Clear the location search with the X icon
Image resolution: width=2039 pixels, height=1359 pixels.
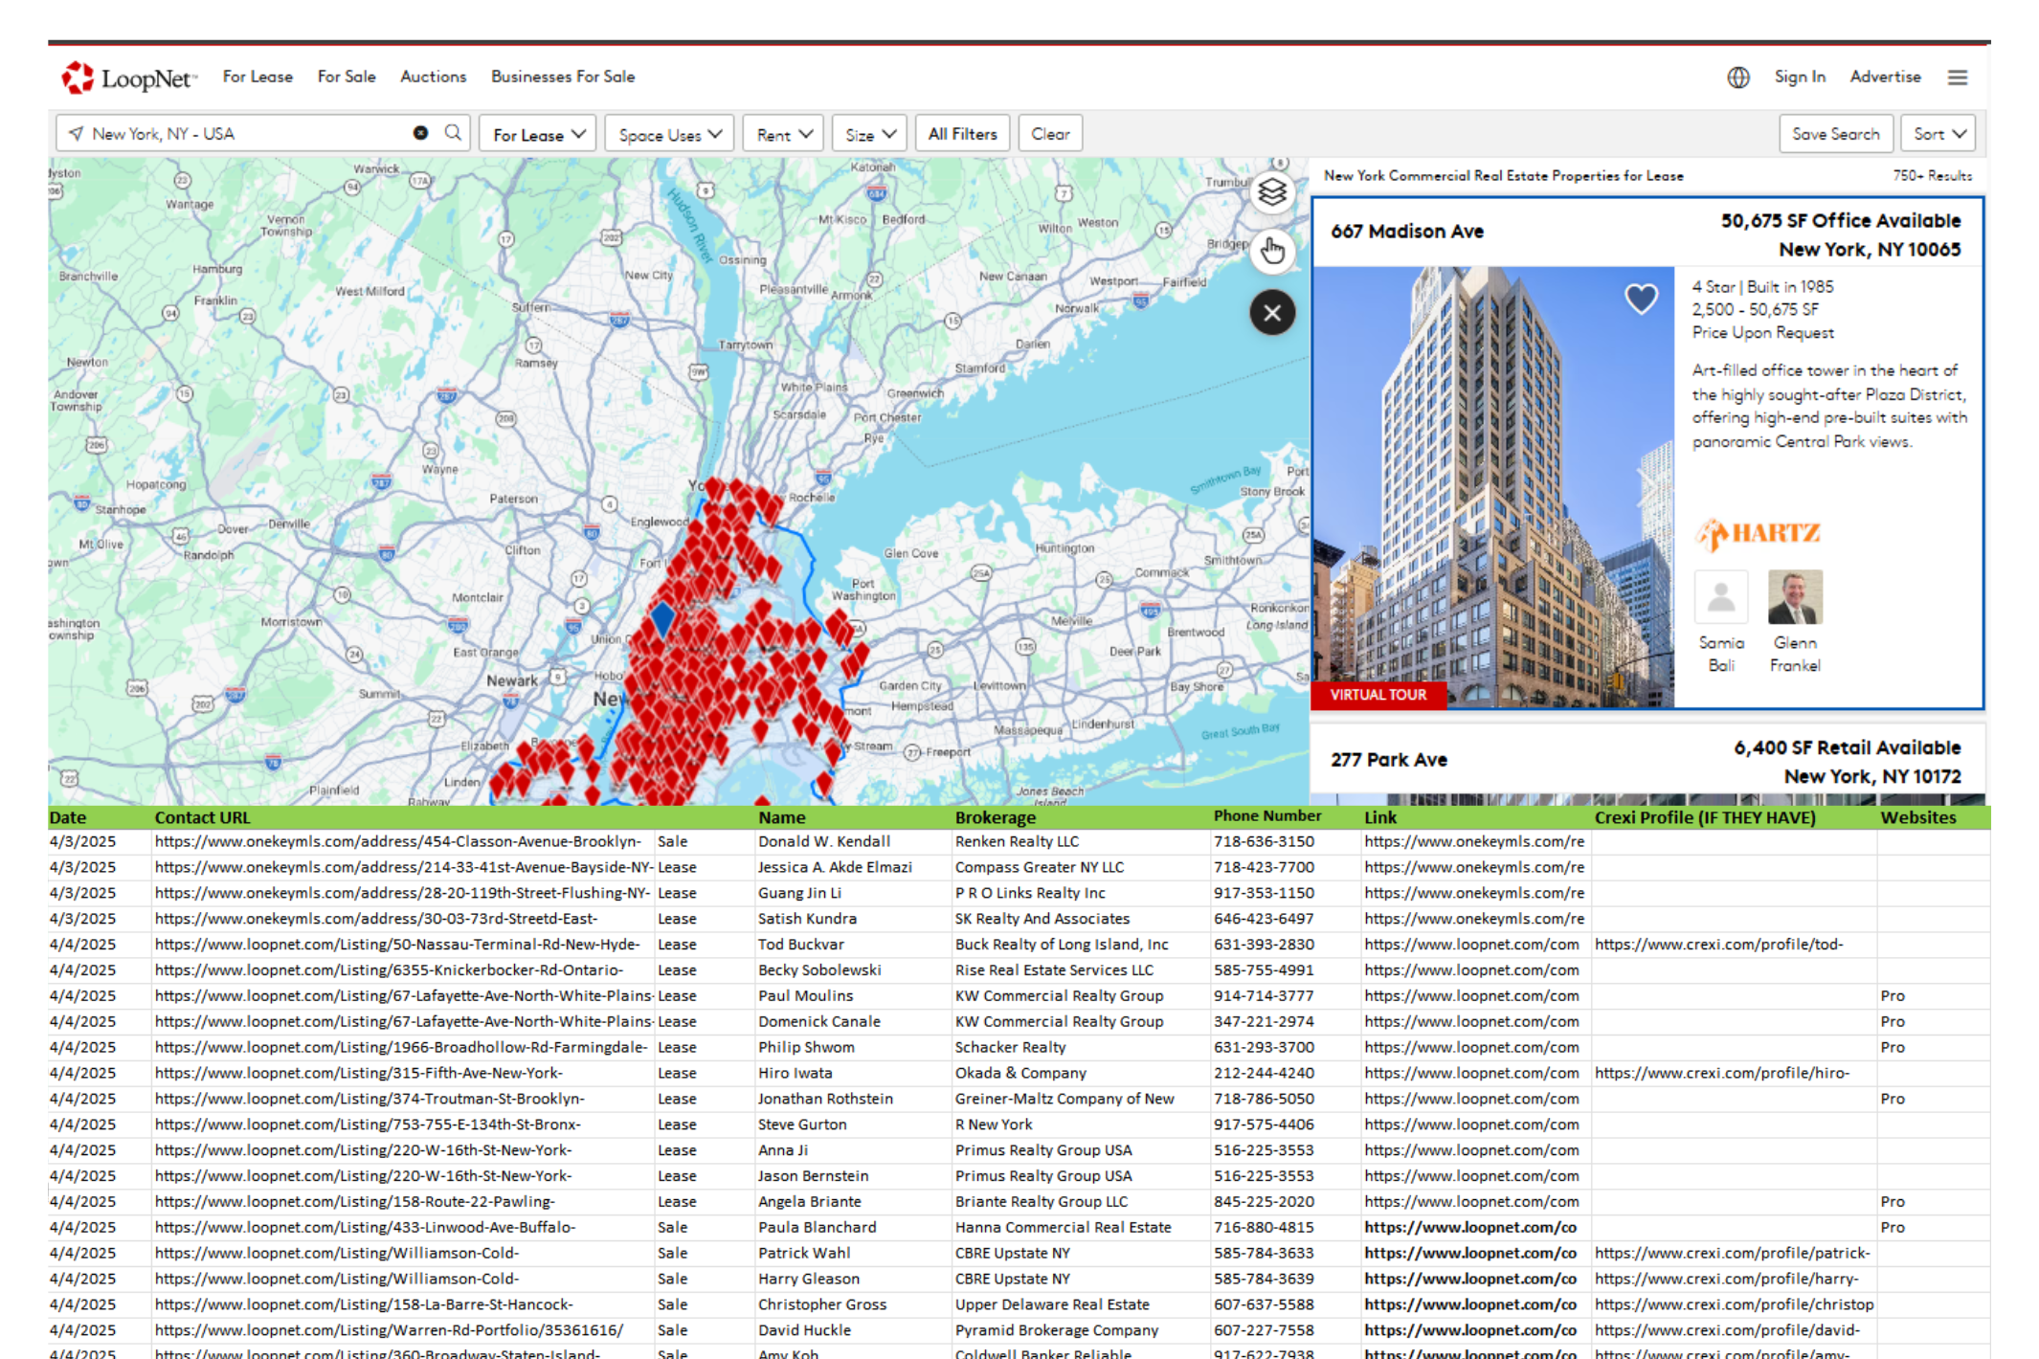(420, 133)
